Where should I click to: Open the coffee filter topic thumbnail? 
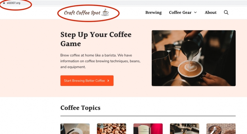click(x=75, y=129)
